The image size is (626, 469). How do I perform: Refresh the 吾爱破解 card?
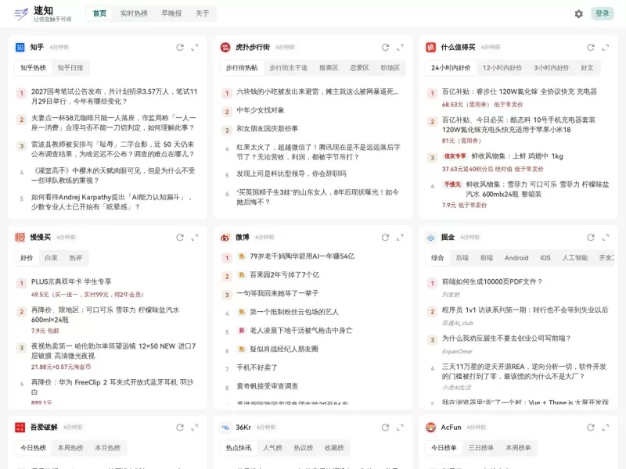pyautogui.click(x=180, y=428)
